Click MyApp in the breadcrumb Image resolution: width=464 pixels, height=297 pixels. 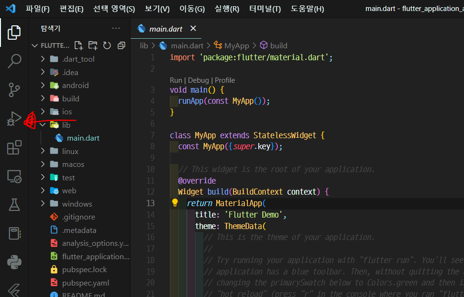click(x=237, y=45)
